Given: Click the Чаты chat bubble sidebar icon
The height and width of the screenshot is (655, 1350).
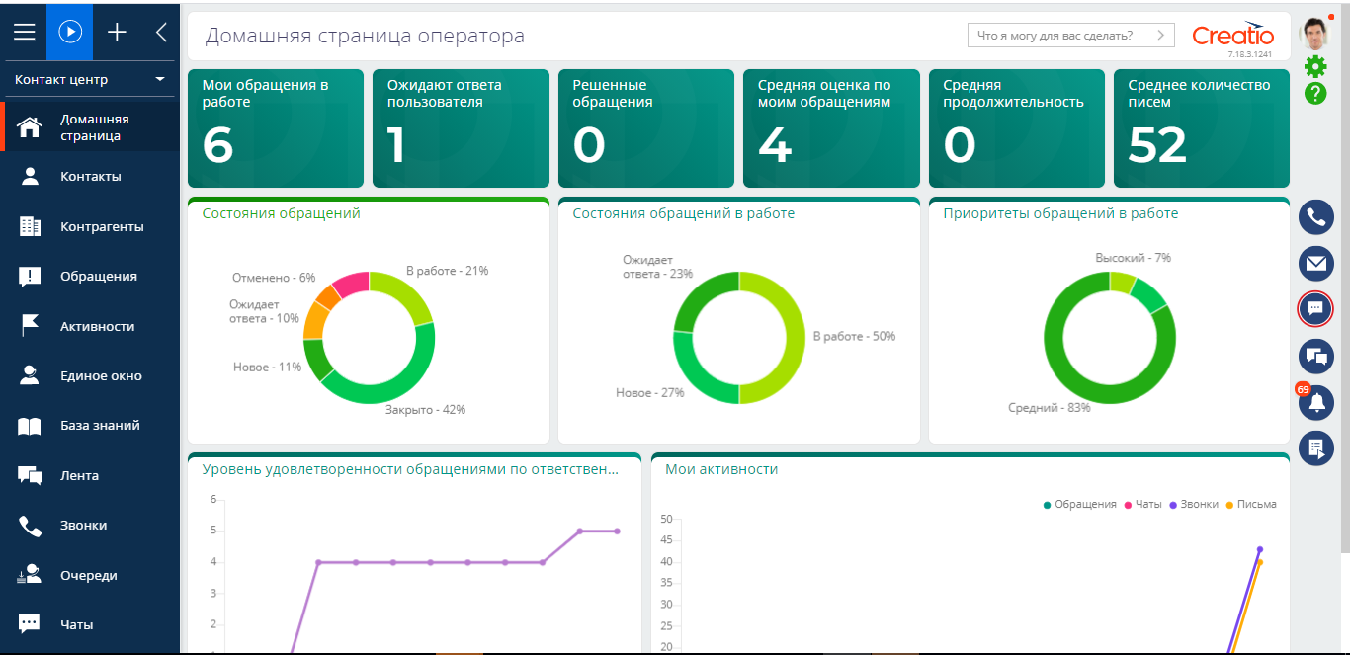Looking at the screenshot, I should point(30,624).
